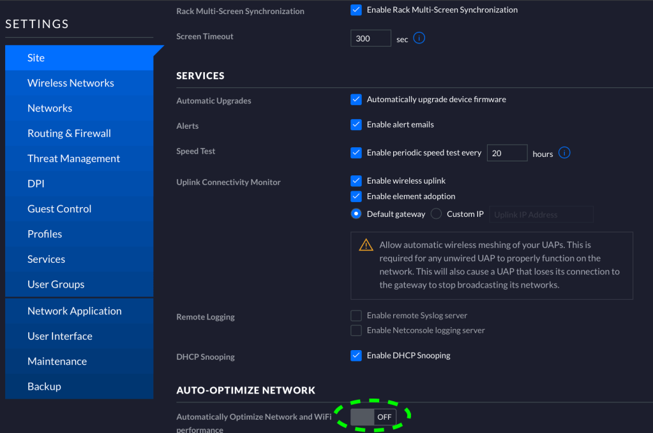
Task: Click the Uplink IP Address field
Action: coord(541,215)
